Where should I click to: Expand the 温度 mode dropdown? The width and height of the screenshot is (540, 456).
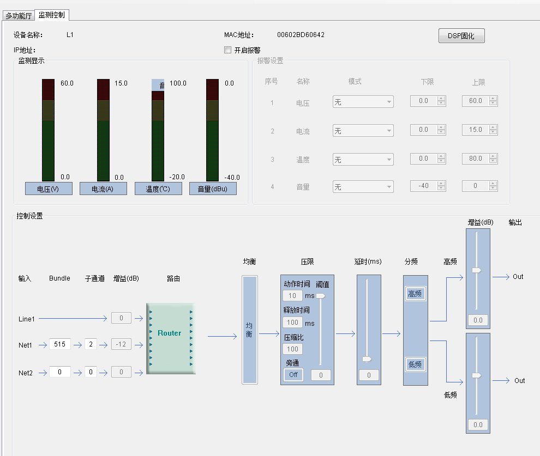pyautogui.click(x=363, y=160)
